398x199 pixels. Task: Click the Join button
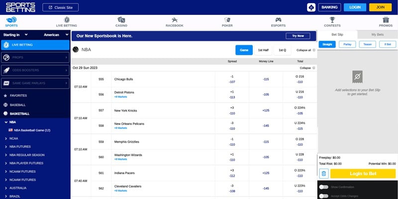point(380,7)
